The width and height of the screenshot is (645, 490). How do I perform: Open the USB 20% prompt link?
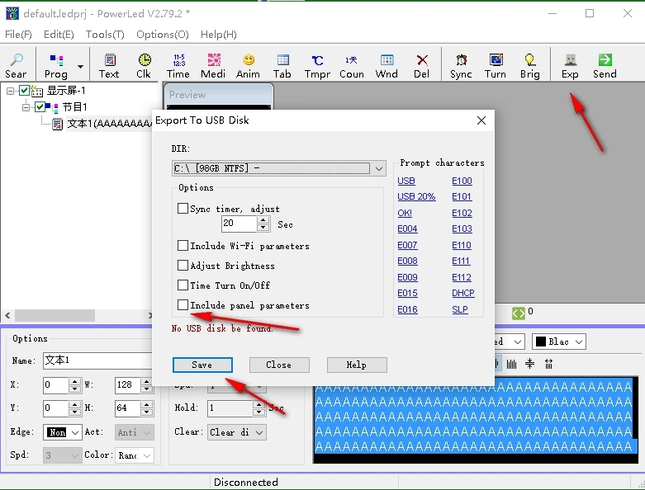(x=416, y=196)
